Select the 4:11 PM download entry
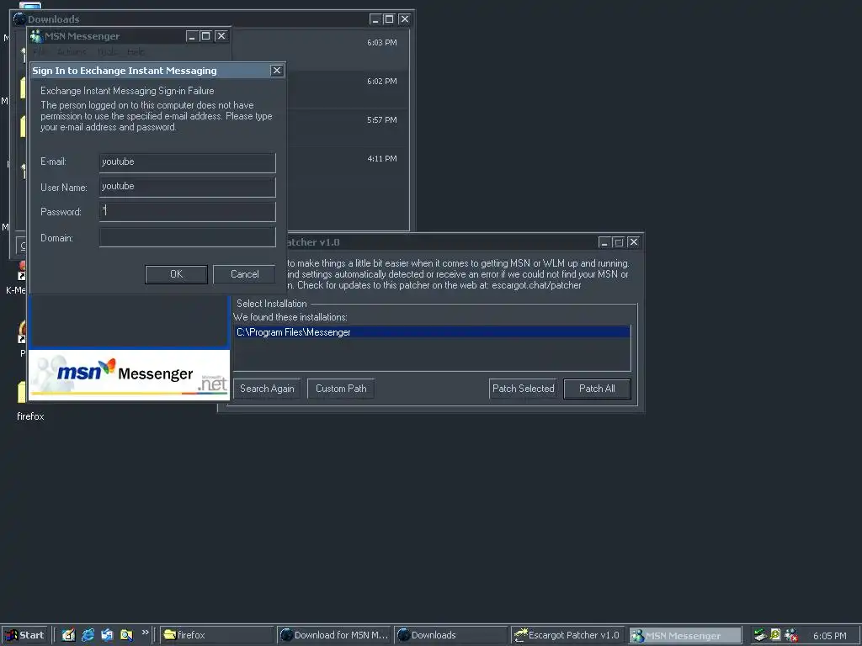862x646 pixels. pyautogui.click(x=347, y=166)
